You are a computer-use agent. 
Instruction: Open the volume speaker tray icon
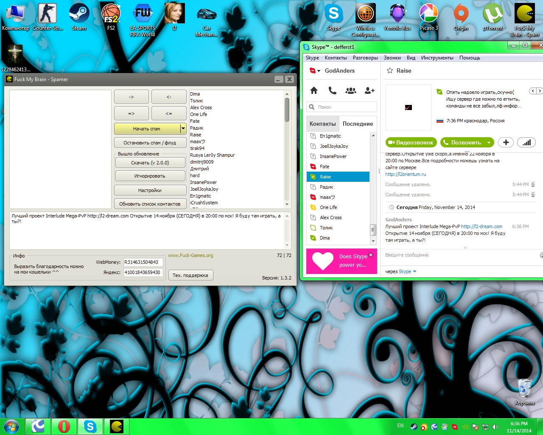point(495,427)
